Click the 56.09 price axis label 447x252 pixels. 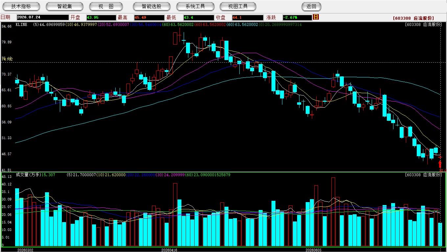(x=7, y=122)
